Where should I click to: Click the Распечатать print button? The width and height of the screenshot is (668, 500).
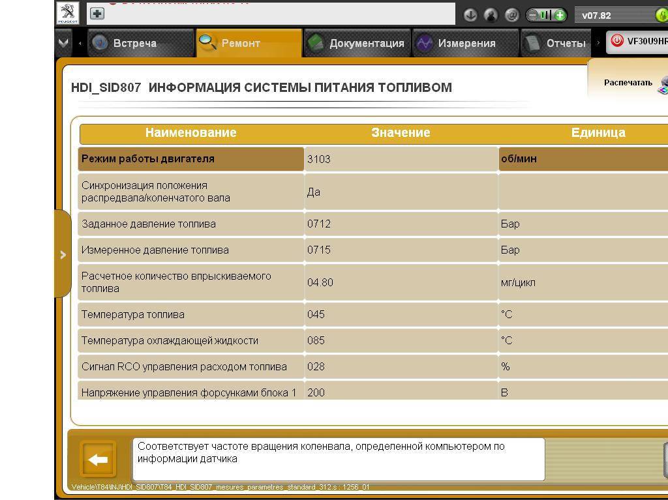coord(628,83)
